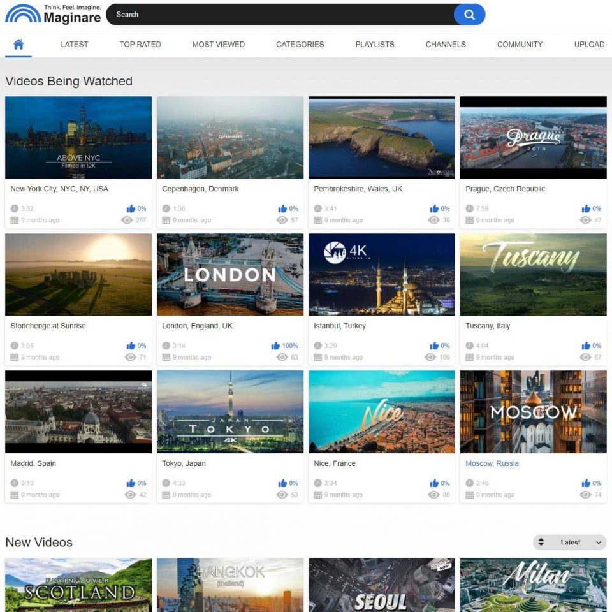Click the eye views icon on Tokyo video

tap(282, 495)
